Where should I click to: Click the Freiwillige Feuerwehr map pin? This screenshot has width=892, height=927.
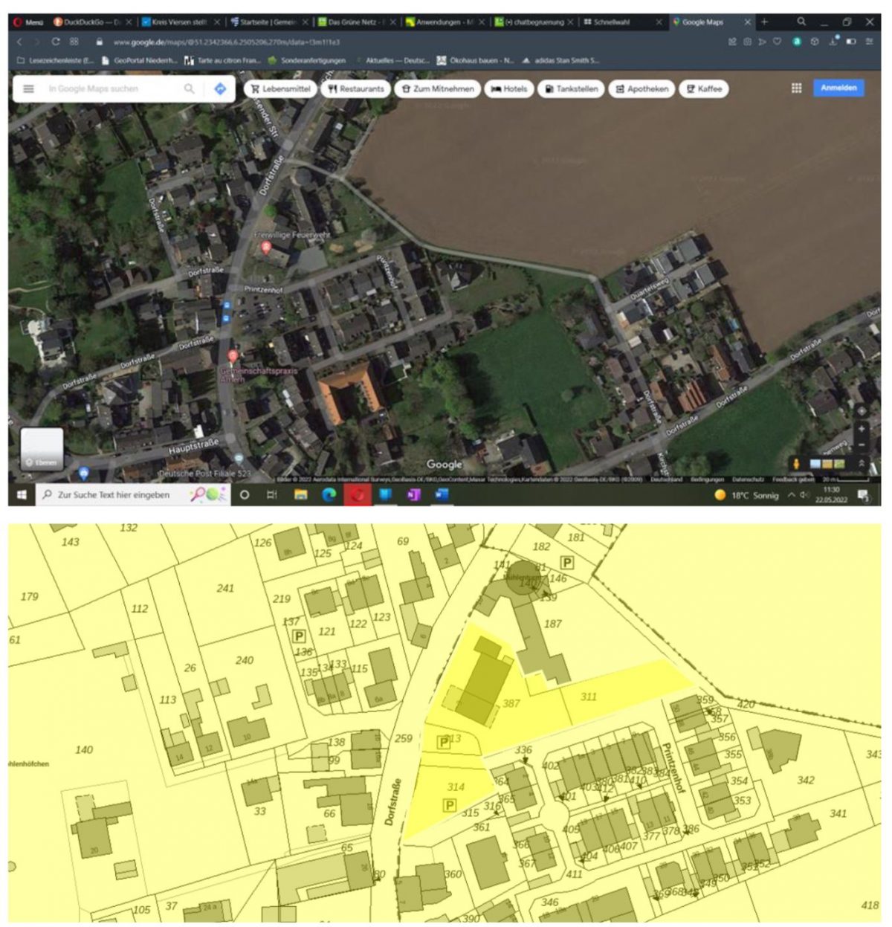coord(266,248)
